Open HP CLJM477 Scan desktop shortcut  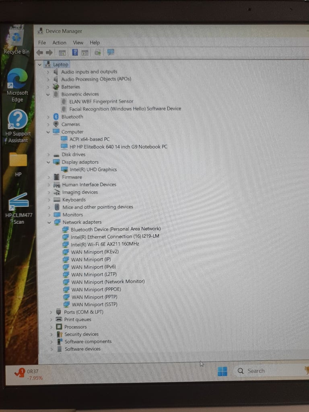tap(19, 209)
